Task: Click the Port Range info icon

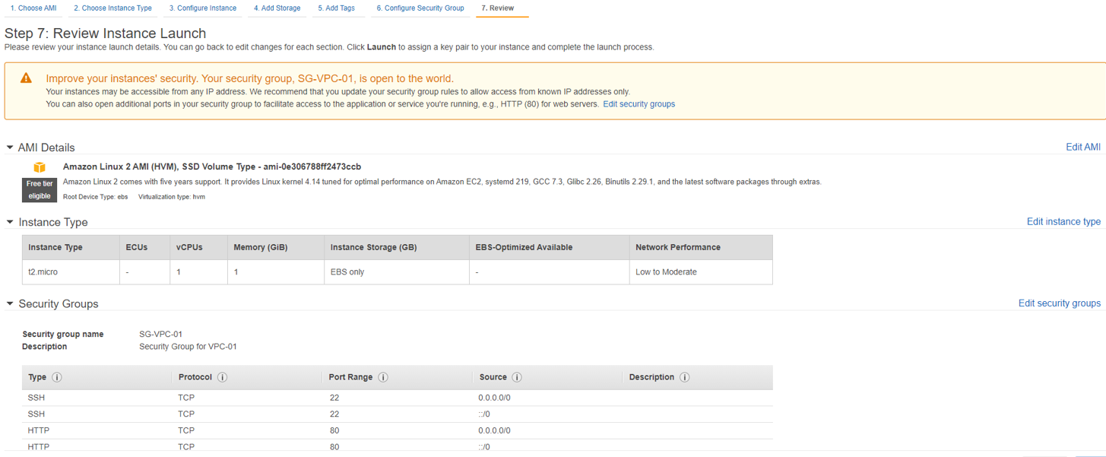Action: click(x=383, y=377)
